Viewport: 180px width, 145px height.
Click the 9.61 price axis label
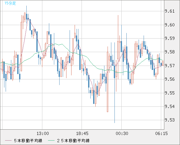tap(170, 11)
